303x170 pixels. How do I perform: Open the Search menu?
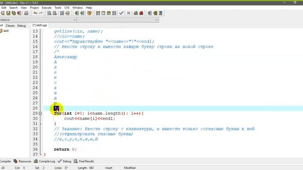click(x=14, y=8)
